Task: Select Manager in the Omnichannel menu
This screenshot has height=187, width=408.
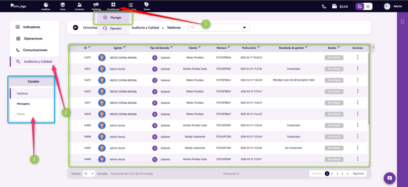Action: (x=113, y=18)
